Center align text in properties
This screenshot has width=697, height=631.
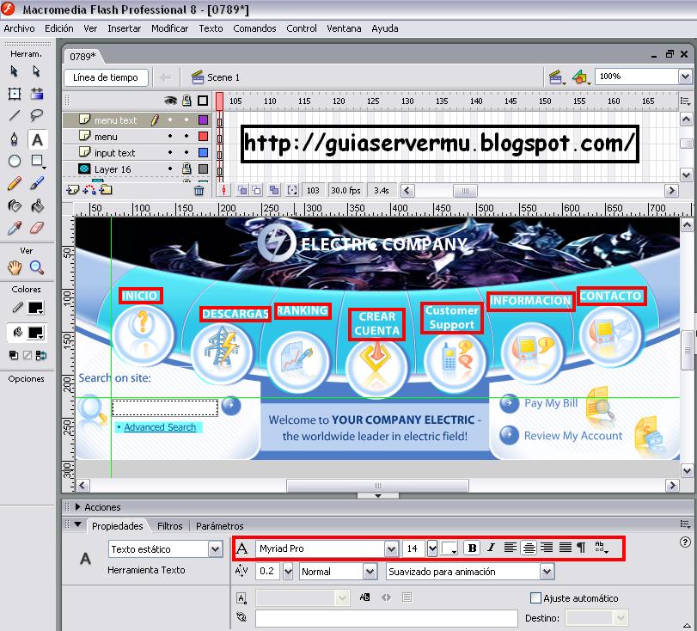click(x=529, y=548)
